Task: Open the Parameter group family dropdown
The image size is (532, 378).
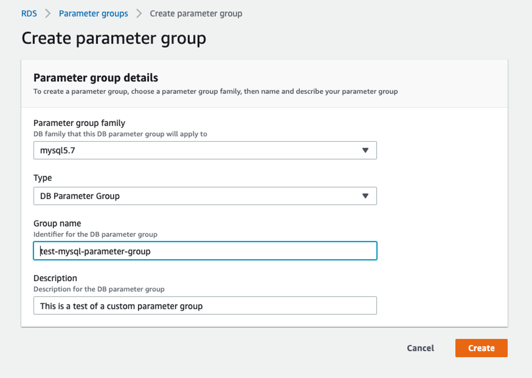Action: tap(205, 150)
